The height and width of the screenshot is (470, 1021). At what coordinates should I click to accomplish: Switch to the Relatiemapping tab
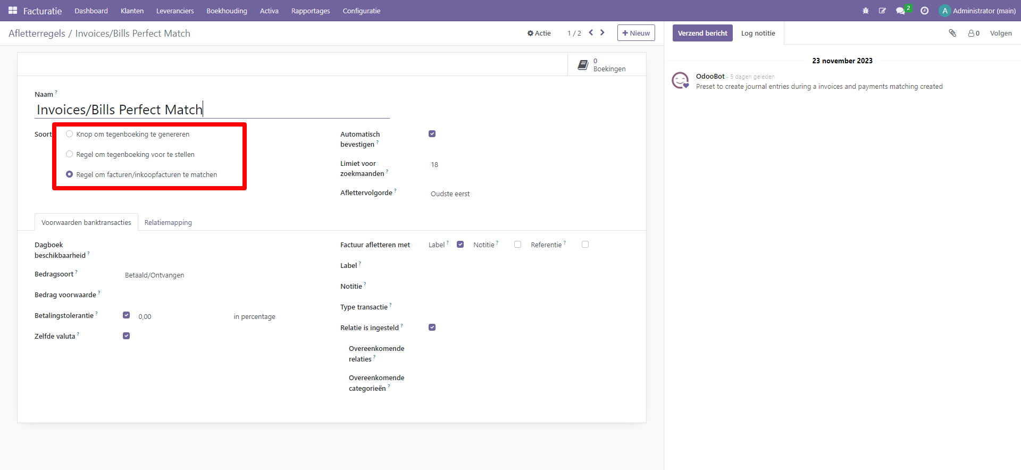pos(168,223)
